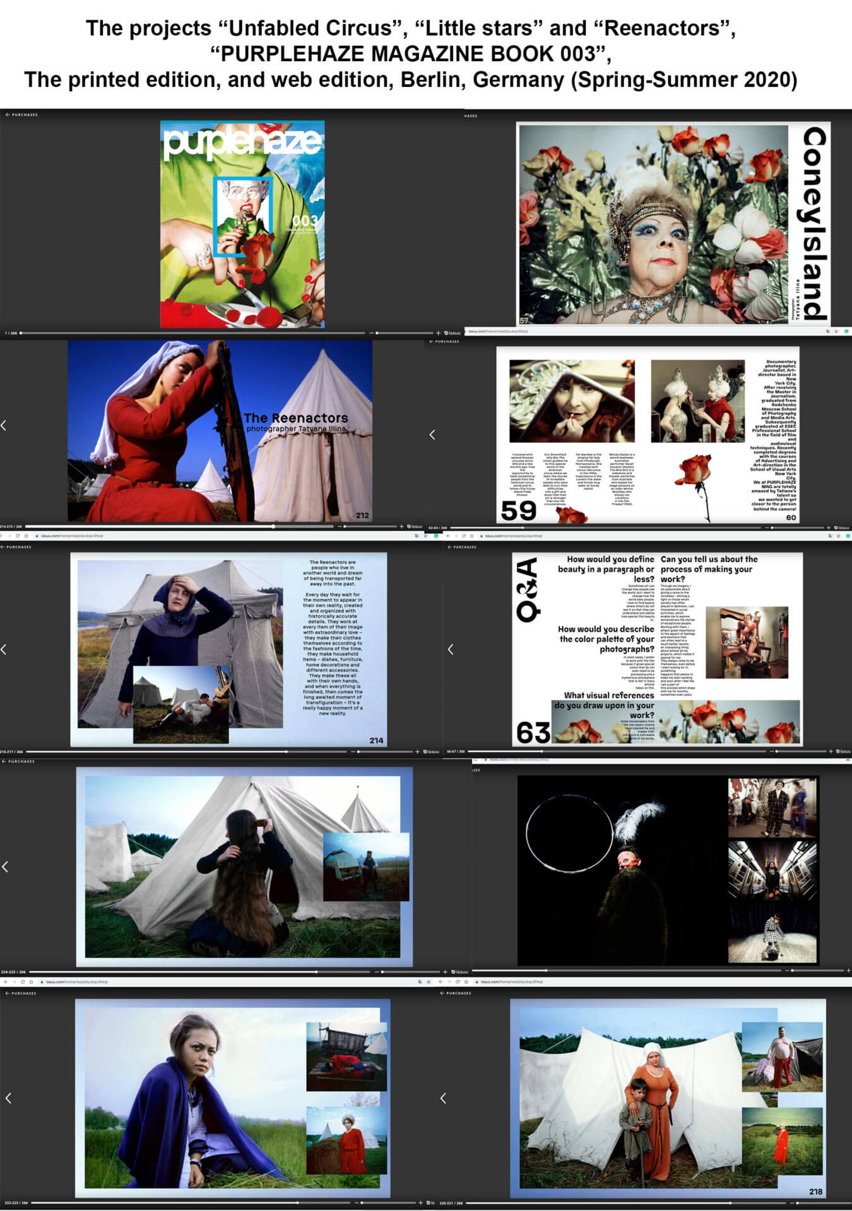Screen dimensions: 852x1211
Task: Go to previous page on the page 214 spread
Action: click(x=4, y=649)
